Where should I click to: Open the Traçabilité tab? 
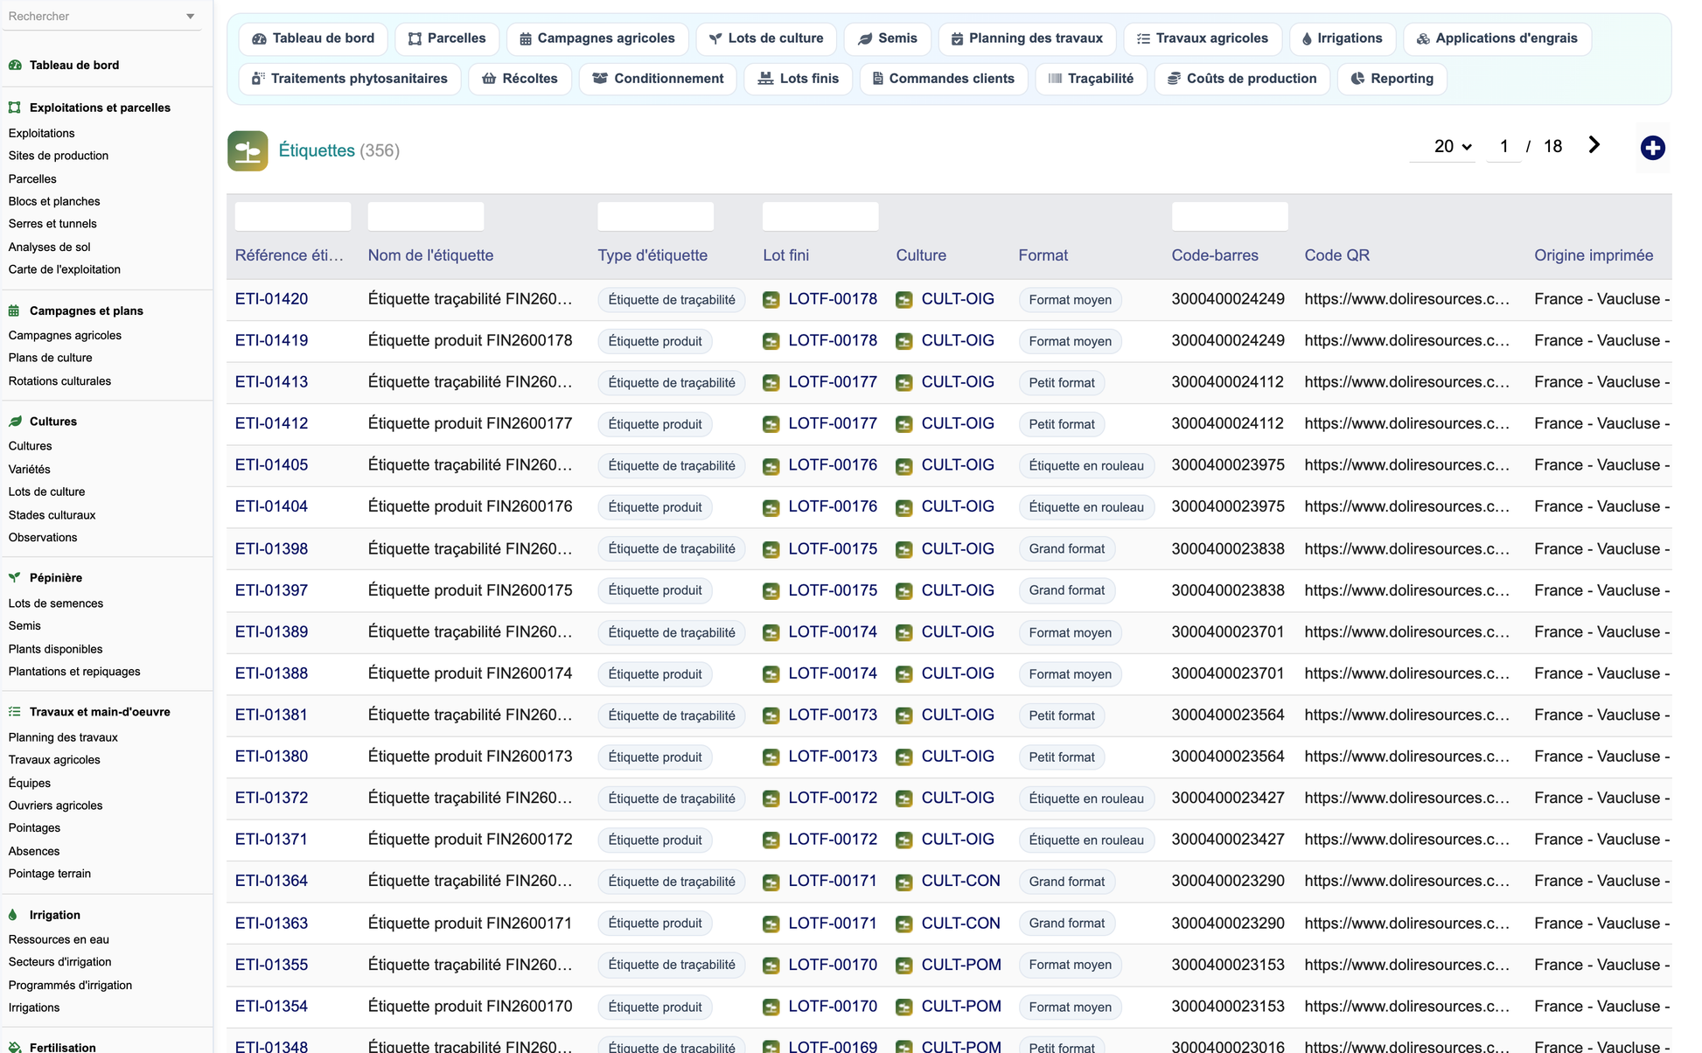(1092, 79)
